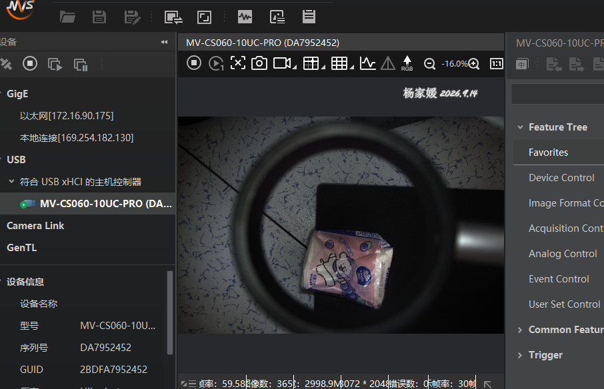Set the view to 1:1 scale
The height and width of the screenshot is (389, 604).
click(x=496, y=63)
